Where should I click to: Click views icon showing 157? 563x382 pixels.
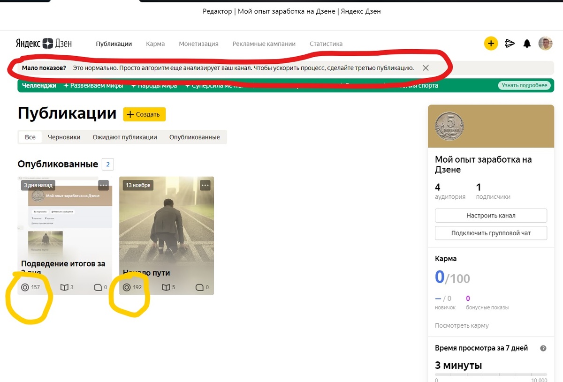(x=25, y=287)
